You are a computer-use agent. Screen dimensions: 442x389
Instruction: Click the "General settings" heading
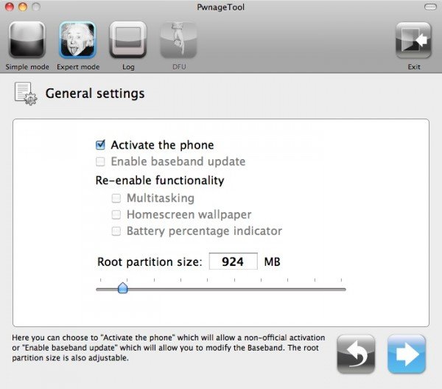[95, 94]
